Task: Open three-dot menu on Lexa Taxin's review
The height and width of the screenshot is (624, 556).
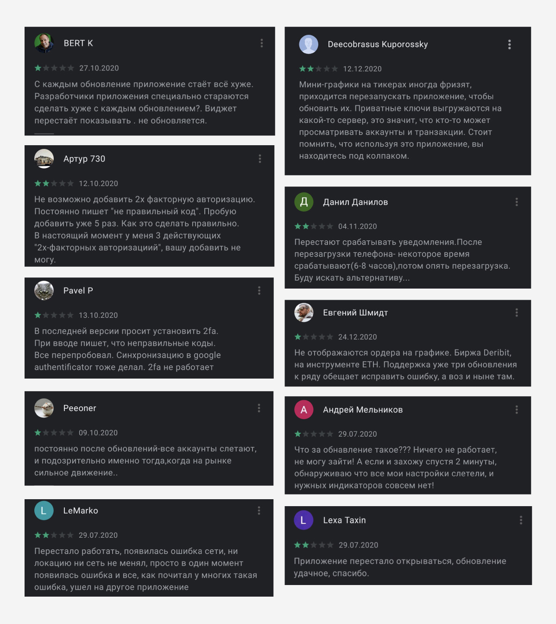Action: click(521, 520)
